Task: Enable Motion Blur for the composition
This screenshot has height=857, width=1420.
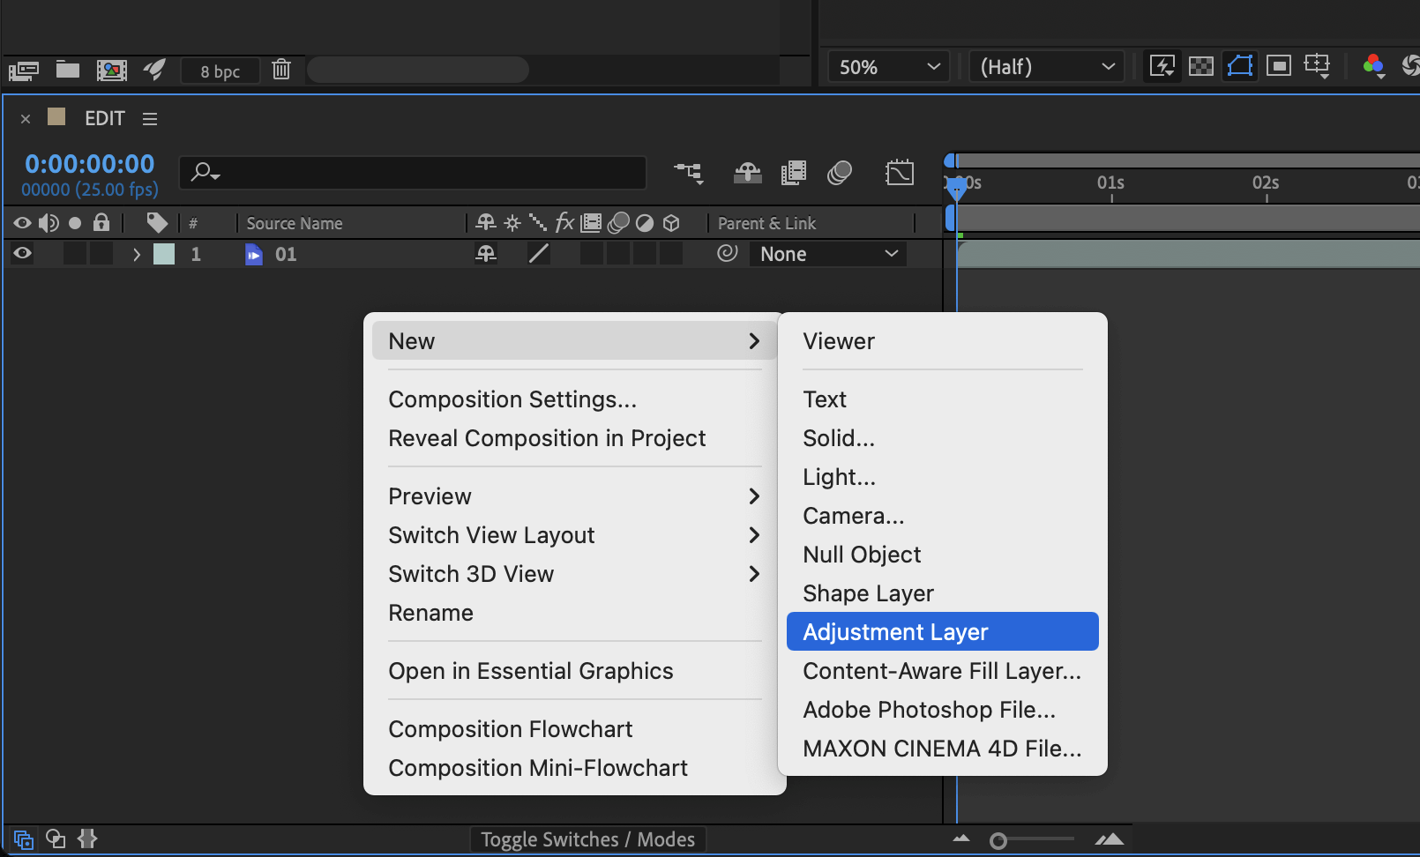Action: [839, 173]
